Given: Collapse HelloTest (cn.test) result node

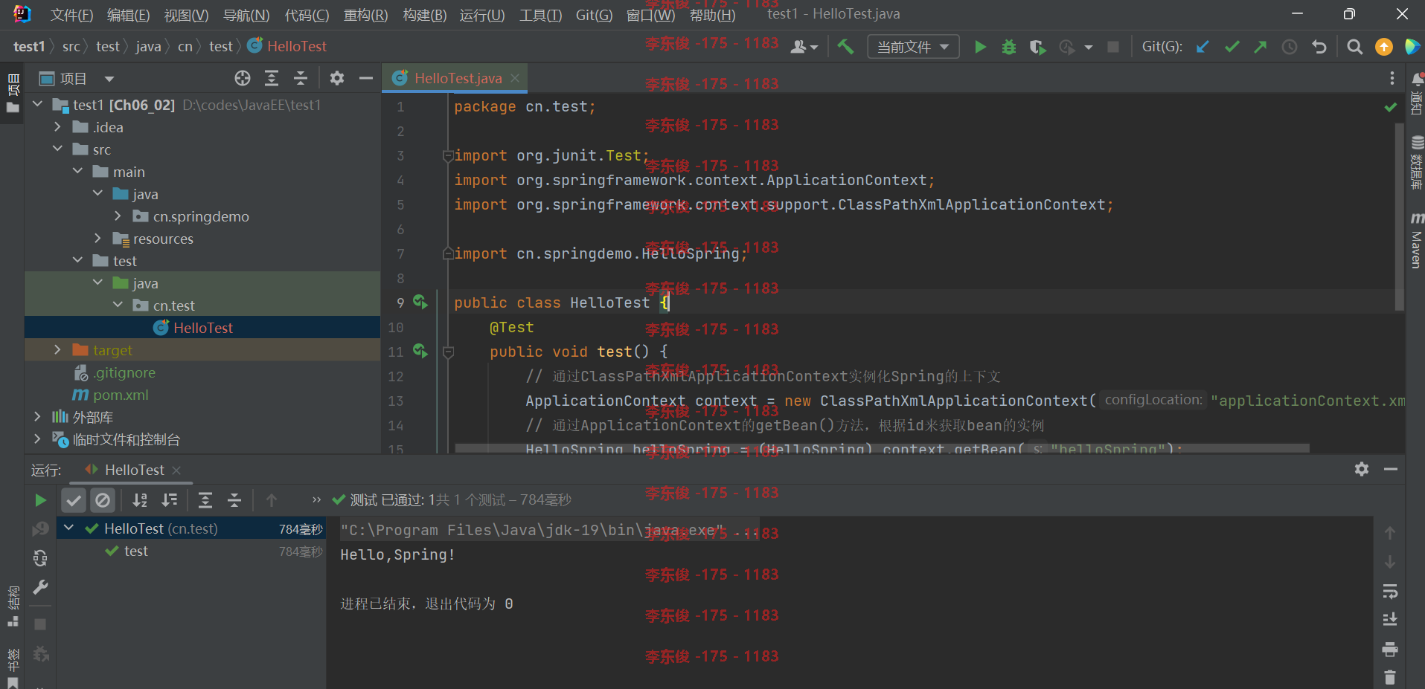Looking at the screenshot, I should tap(69, 528).
